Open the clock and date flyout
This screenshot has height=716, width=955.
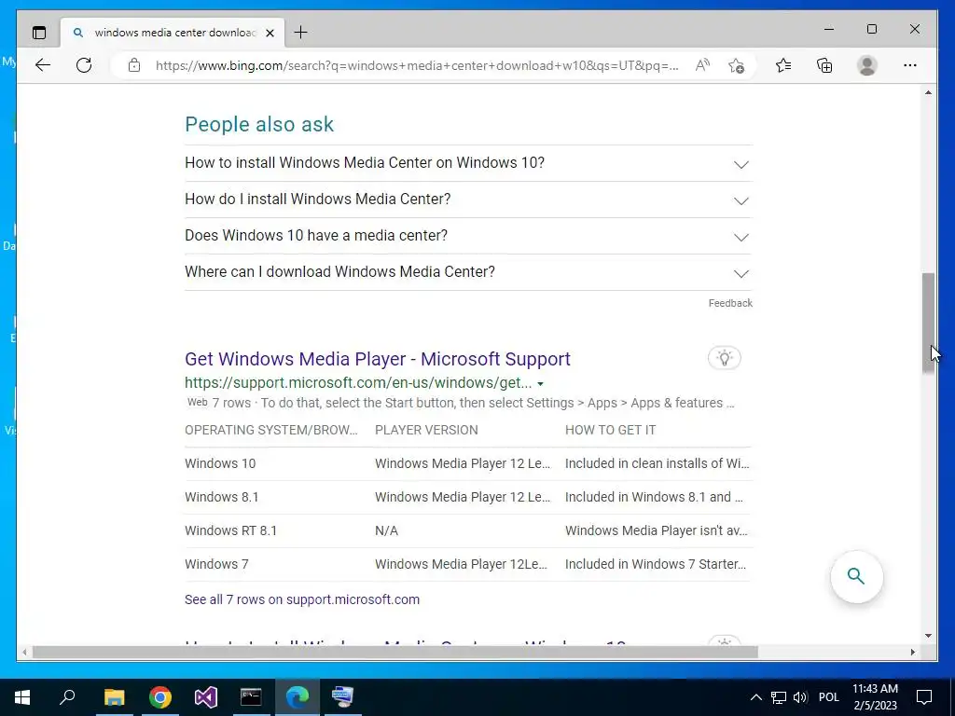[875, 697]
